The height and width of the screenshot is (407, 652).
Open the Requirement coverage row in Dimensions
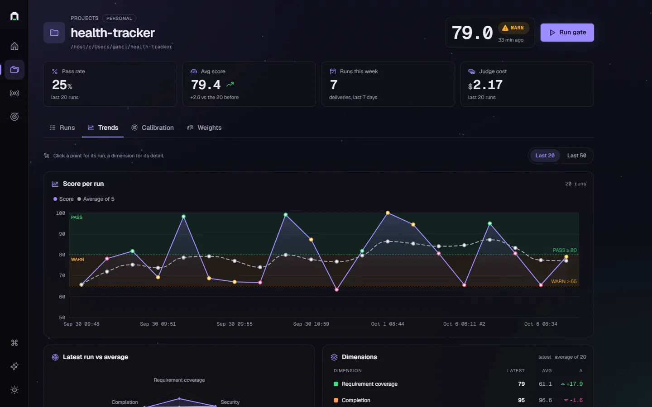pos(458,384)
